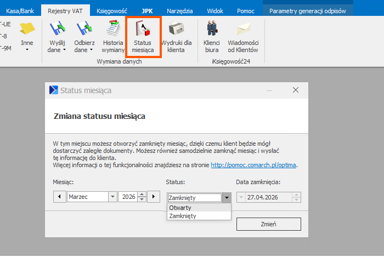Close the Status miesiąca dialog
The image size is (384, 257).
coord(295,90)
